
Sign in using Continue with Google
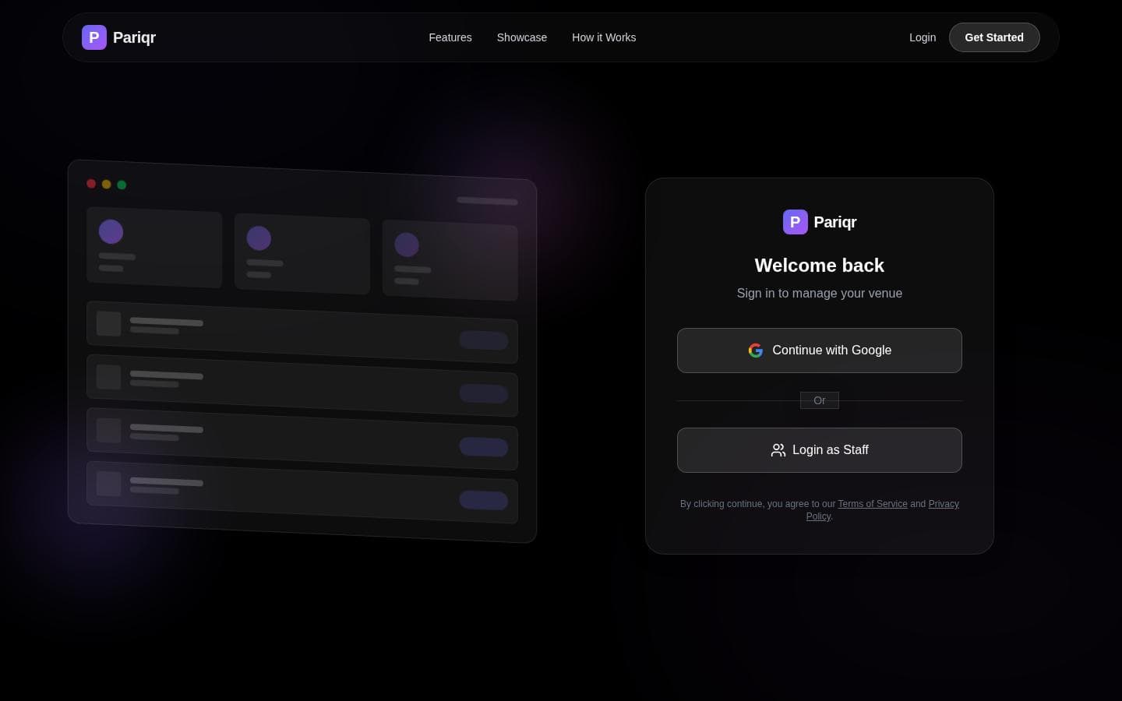tap(820, 350)
